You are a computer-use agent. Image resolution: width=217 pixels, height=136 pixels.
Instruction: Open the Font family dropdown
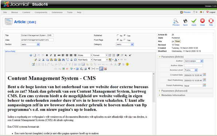pyautogui.click(x=85, y=60)
